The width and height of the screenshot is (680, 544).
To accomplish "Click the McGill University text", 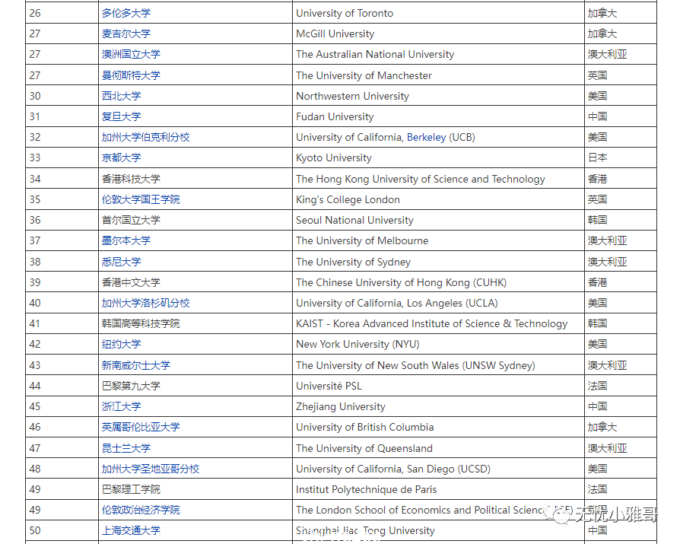I will 335,33.
